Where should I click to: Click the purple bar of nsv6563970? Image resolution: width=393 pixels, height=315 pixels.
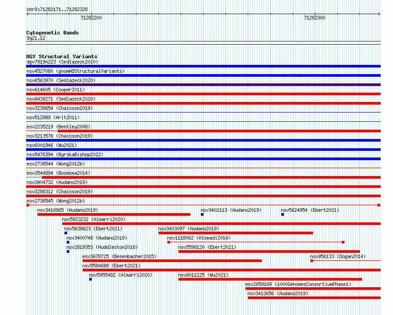pyautogui.click(x=203, y=85)
